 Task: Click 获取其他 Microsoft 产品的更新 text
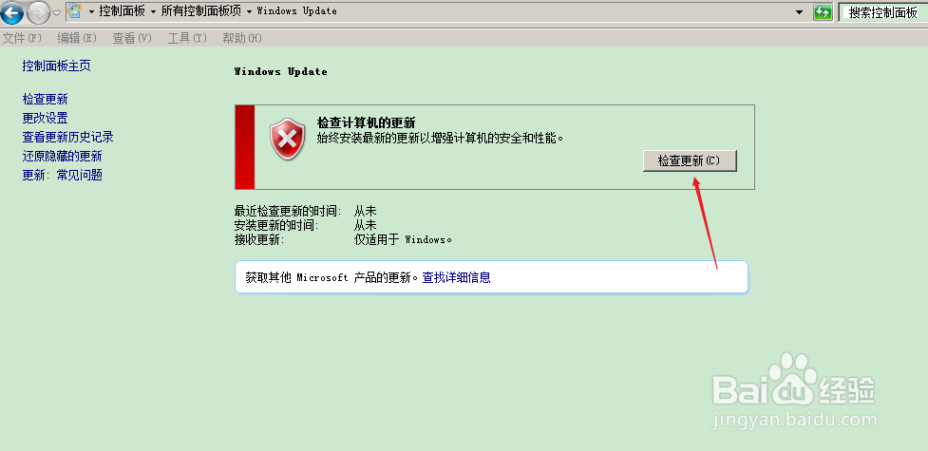tap(331, 277)
